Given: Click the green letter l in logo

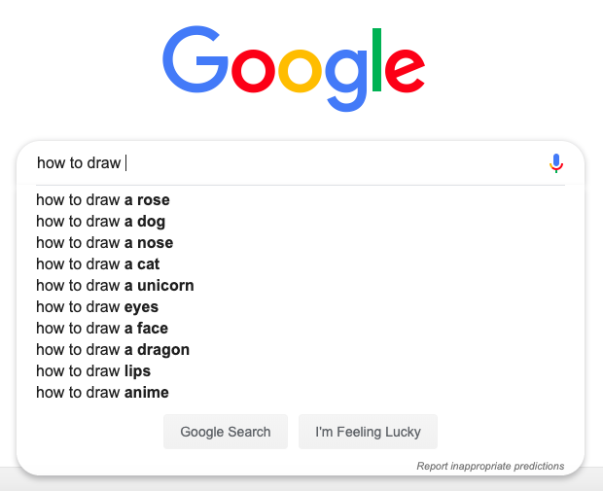Looking at the screenshot, I should 376,58.
